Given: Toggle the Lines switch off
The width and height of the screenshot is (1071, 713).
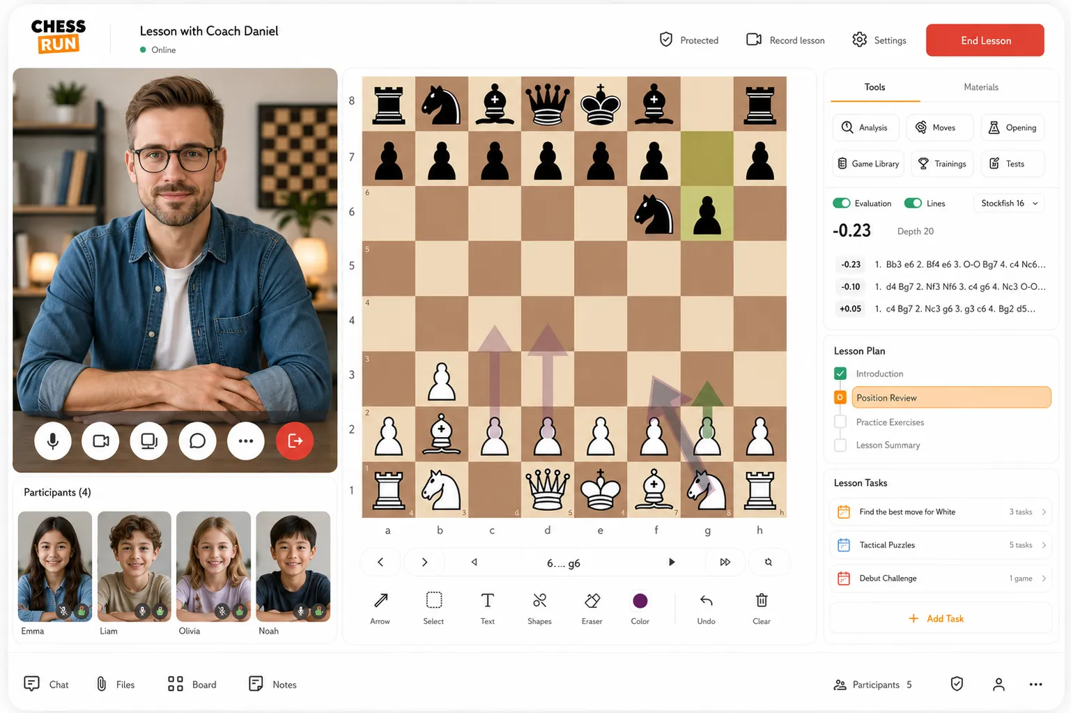Looking at the screenshot, I should pos(913,204).
